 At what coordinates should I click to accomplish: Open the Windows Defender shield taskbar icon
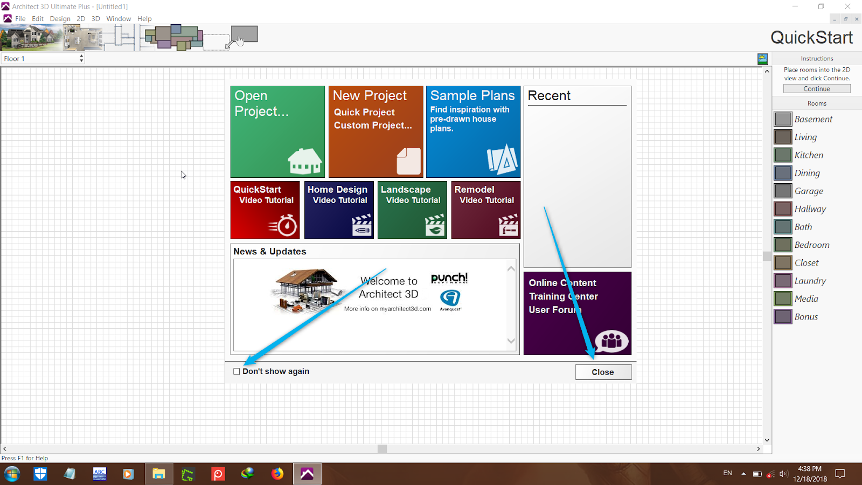tap(40, 474)
